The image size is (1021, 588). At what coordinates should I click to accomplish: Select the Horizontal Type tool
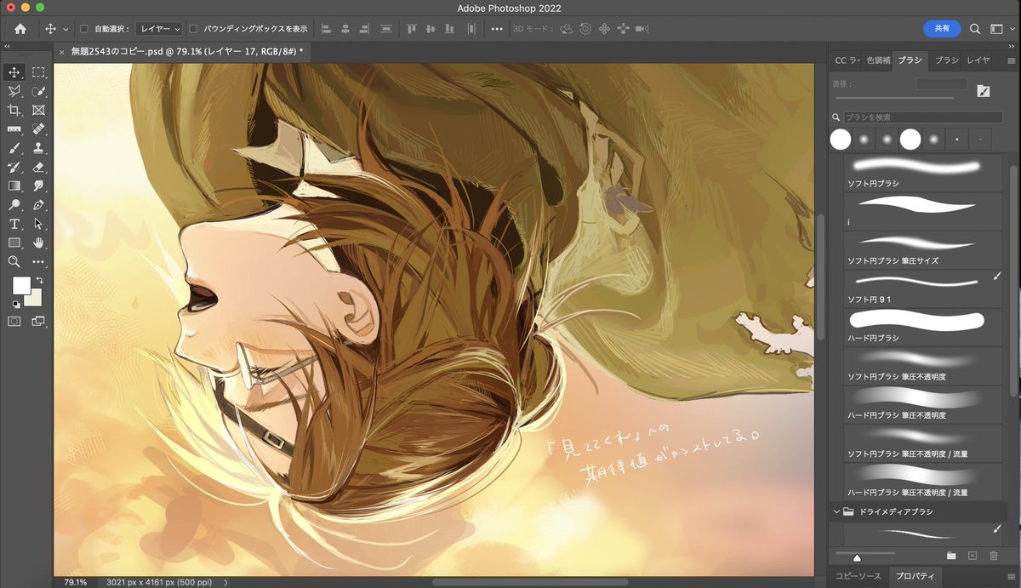click(x=14, y=224)
